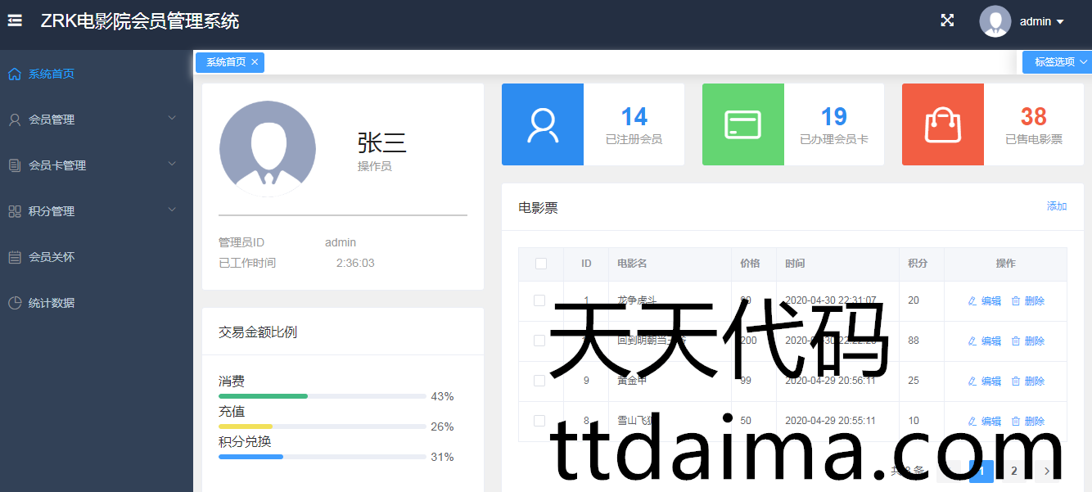Open 会员关怀 from the sidebar
The image size is (1092, 492).
tap(51, 257)
